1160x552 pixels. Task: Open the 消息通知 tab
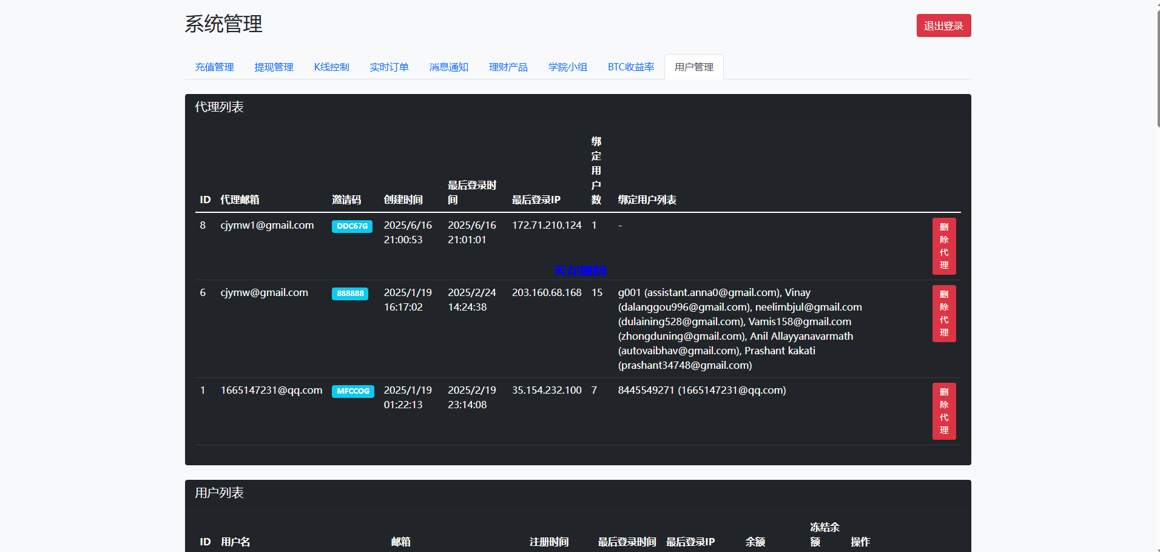pyautogui.click(x=448, y=67)
